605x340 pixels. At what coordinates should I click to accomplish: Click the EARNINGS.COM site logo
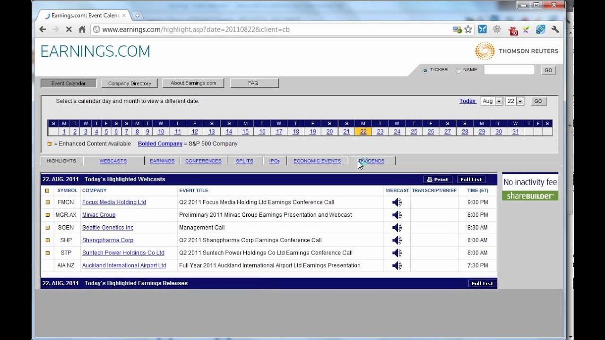tap(95, 51)
